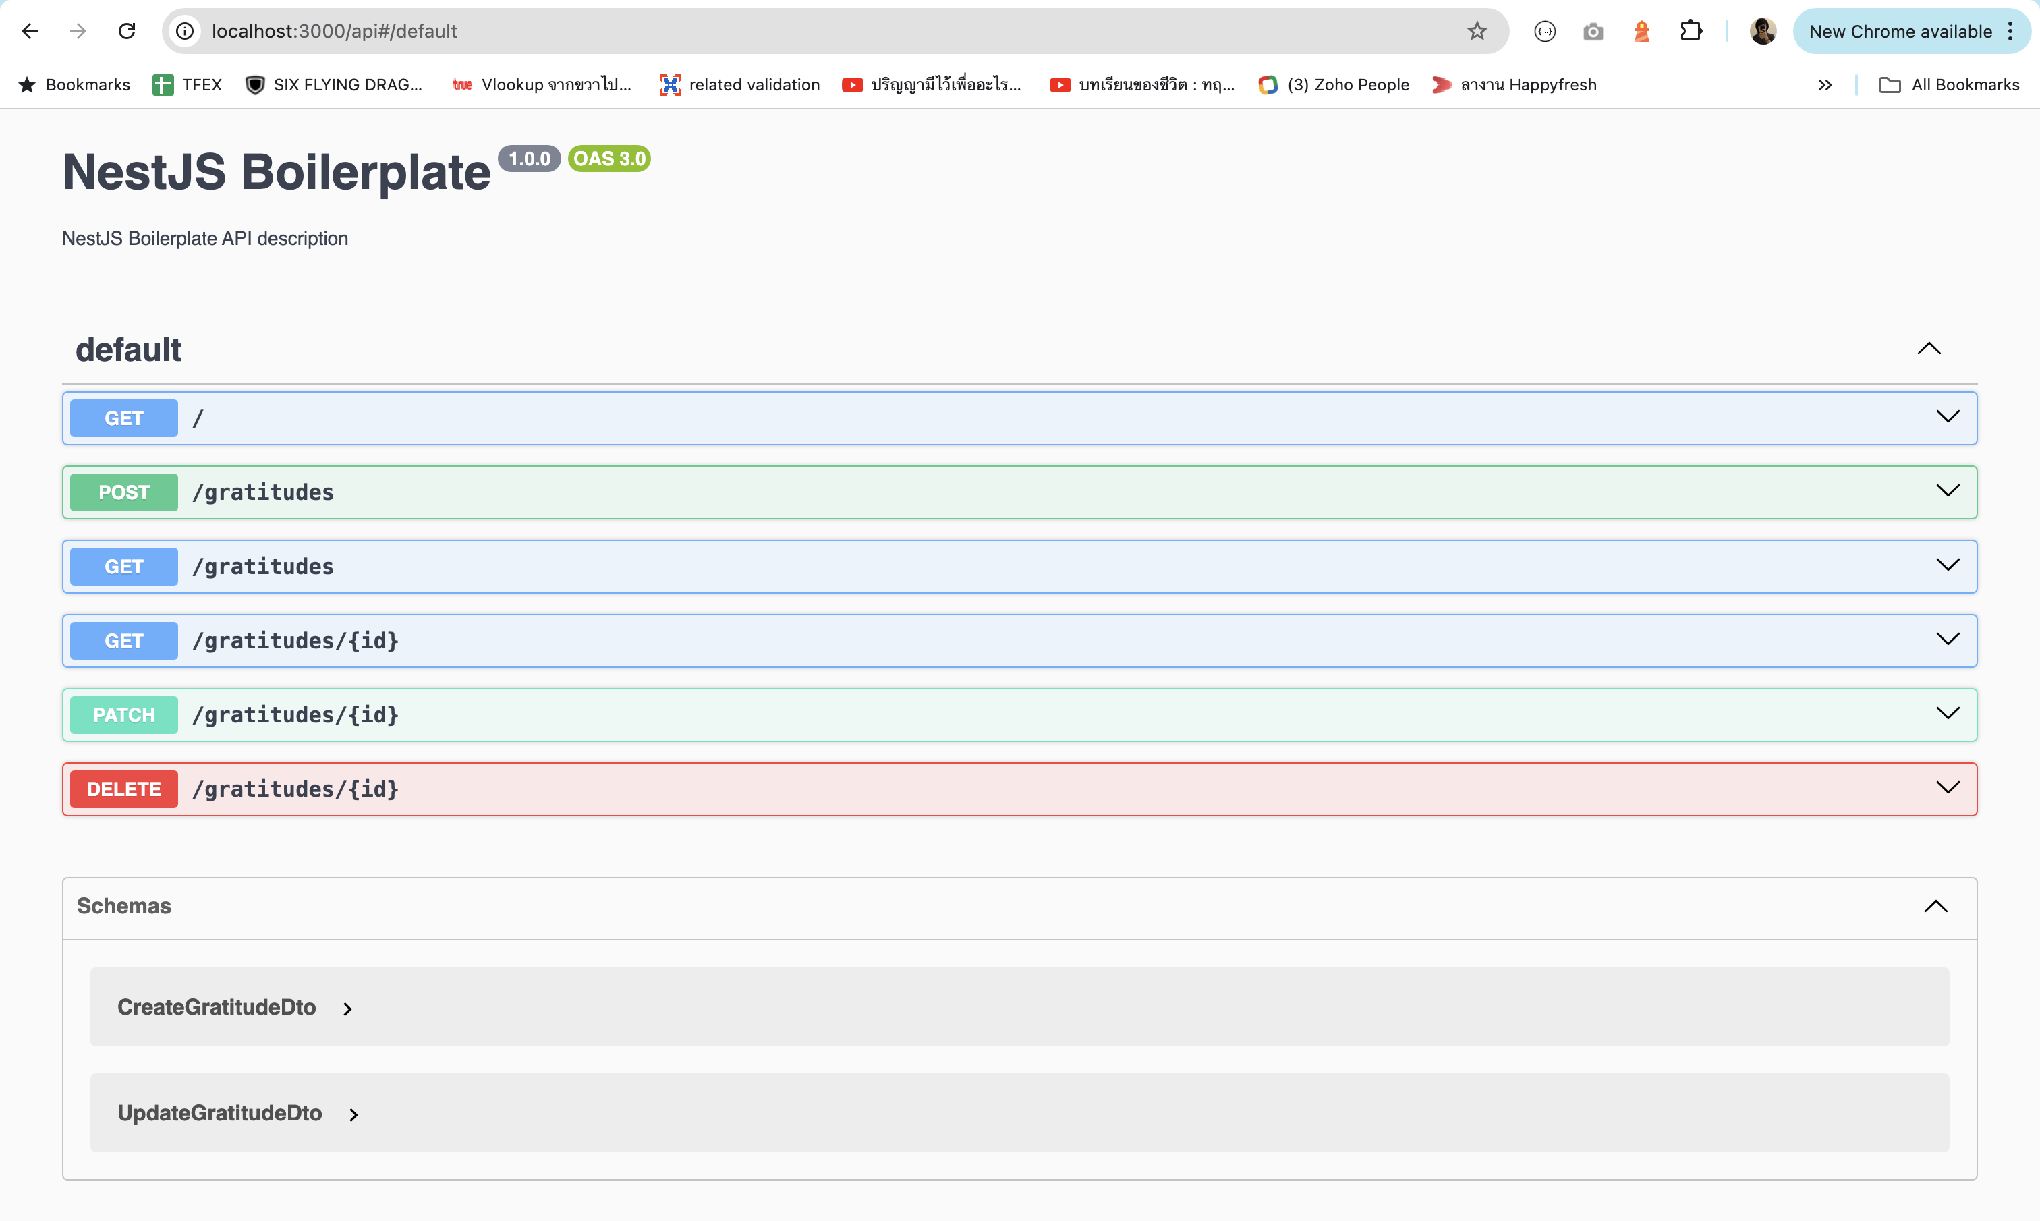Open the (3) Zoho People bookmark

tap(1334, 85)
